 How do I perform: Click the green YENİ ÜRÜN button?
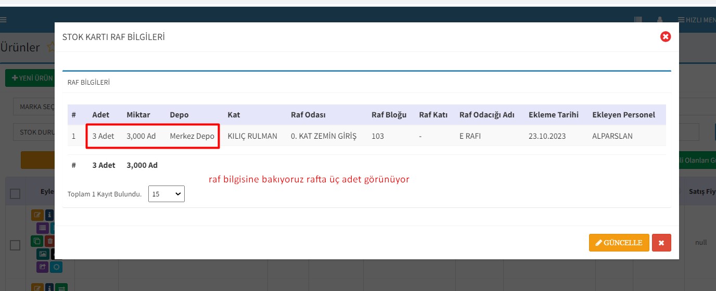pos(30,78)
